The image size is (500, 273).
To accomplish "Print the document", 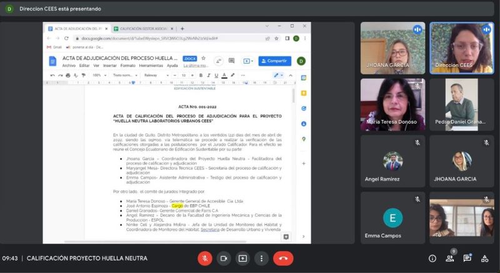I will coord(68,76).
